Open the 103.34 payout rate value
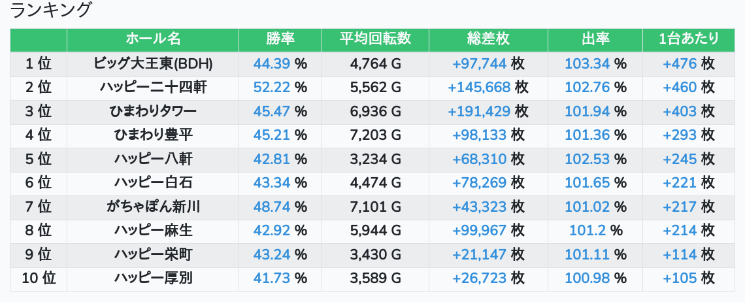Screen dimensions: 745x302 (587, 63)
